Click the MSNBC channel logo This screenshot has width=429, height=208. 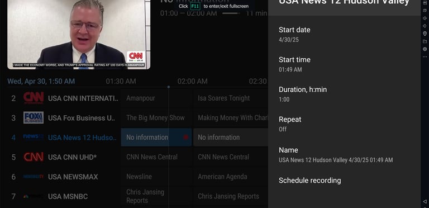pyautogui.click(x=34, y=196)
